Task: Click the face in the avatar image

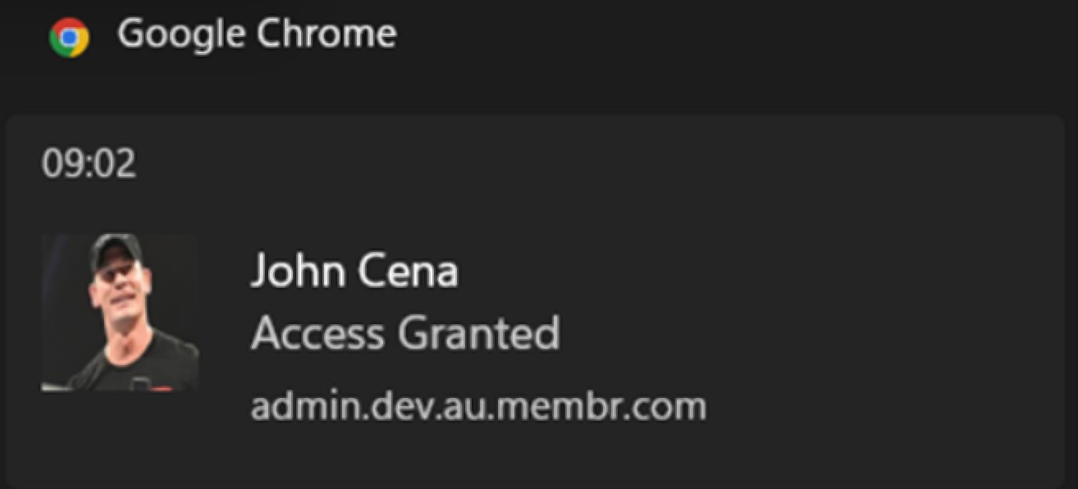Action: coord(119,295)
